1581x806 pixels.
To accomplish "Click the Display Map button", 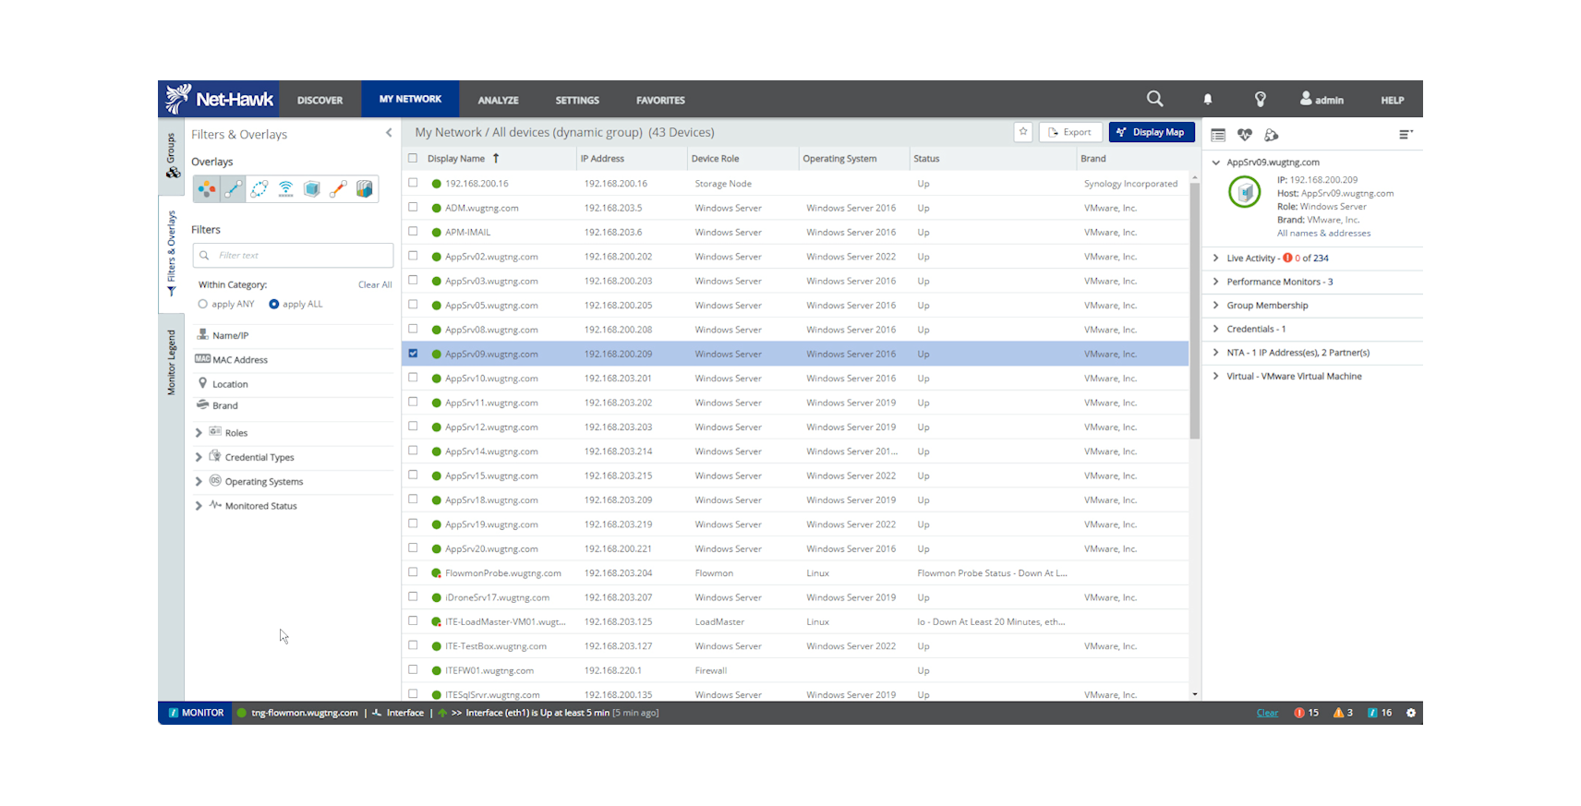I will [x=1152, y=132].
